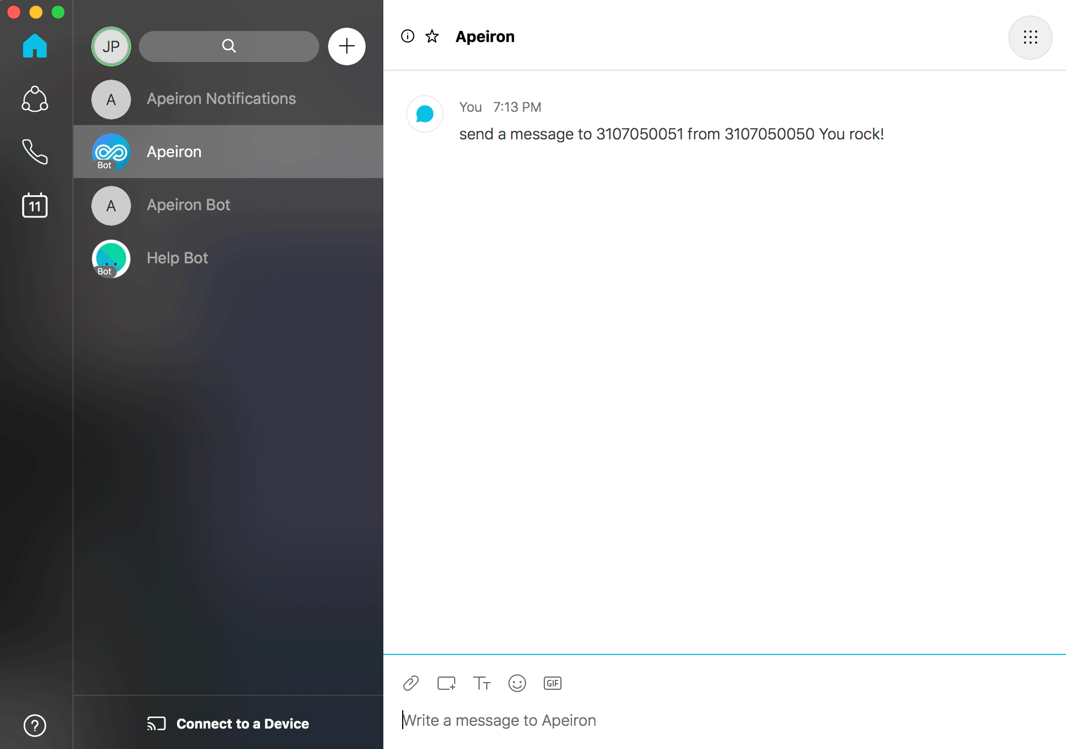Open text formatting options icon
Viewport: 1066px width, 749px height.
pos(482,683)
